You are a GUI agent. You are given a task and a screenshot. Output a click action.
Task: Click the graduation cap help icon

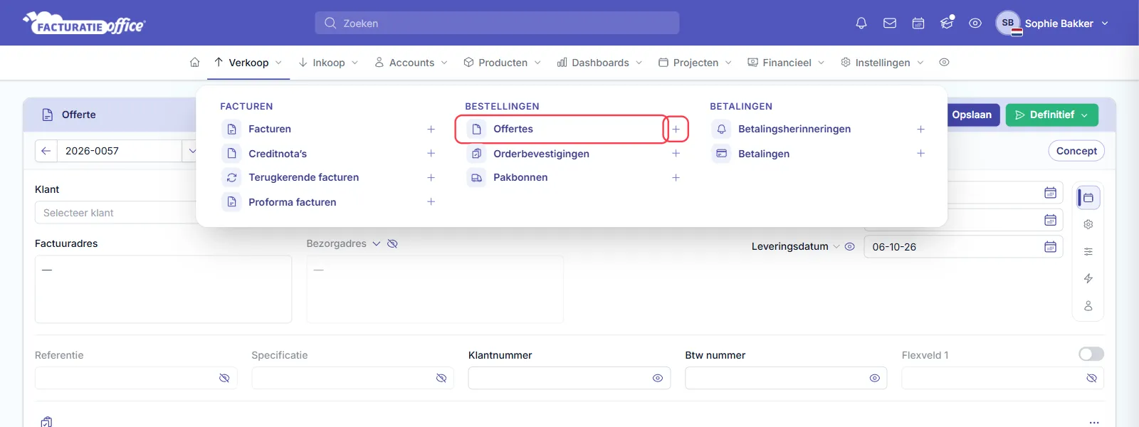tap(947, 23)
